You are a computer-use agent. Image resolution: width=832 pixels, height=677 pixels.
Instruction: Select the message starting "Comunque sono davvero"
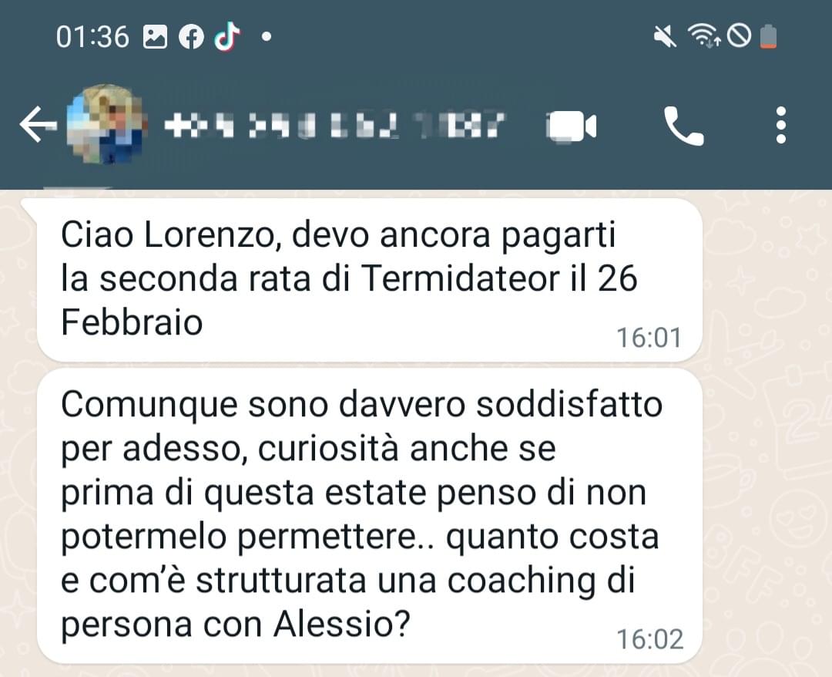[x=370, y=516]
